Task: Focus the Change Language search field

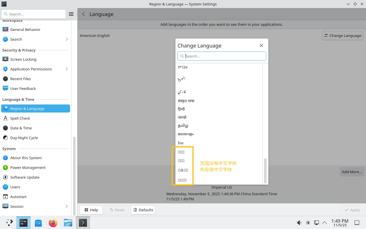Action: pyautogui.click(x=224, y=56)
